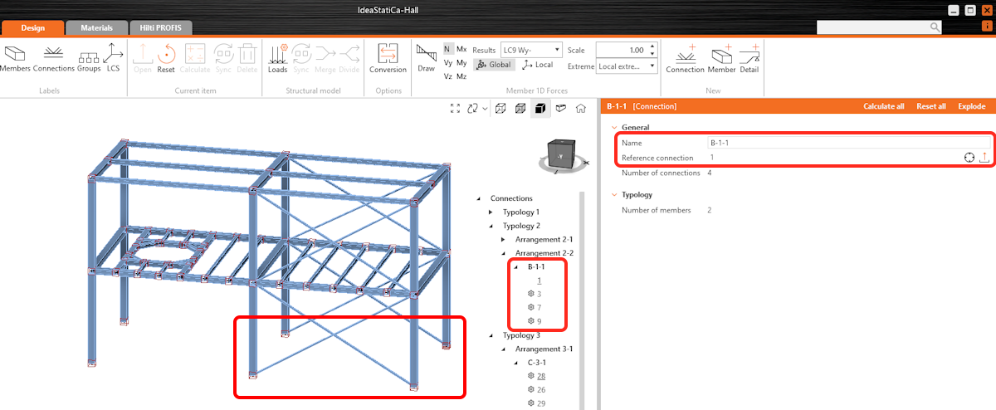996x410 pixels.
Task: Click the Name input field
Action: click(x=847, y=143)
